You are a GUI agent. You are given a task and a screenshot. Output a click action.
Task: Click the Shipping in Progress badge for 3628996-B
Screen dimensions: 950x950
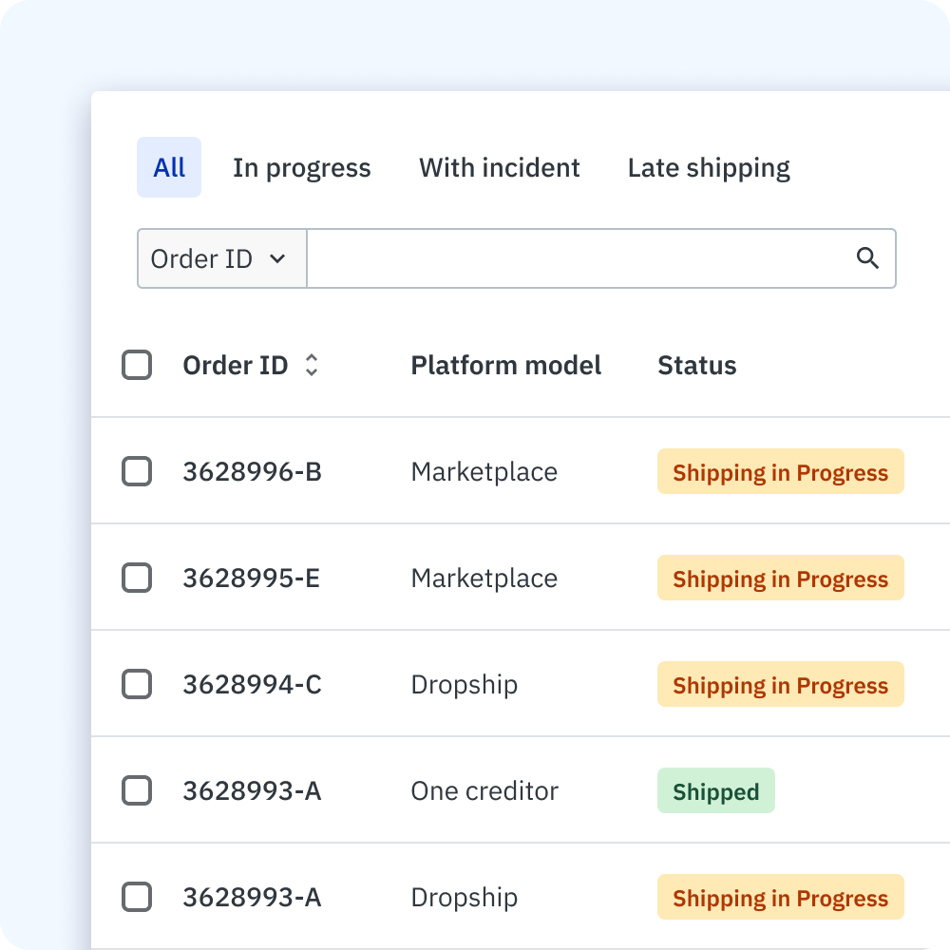(780, 471)
